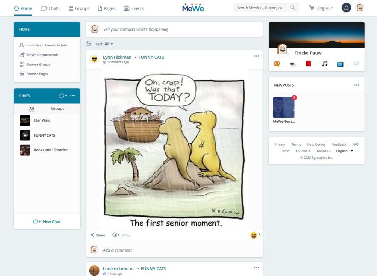Click the 'Tell your contacts' post box
Viewport: 377px width, 276px height.
point(174,29)
